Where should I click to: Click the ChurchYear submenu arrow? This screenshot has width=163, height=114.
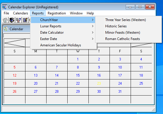point(92,20)
